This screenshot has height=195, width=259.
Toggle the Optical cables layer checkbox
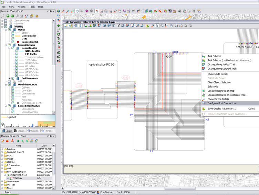13,36
